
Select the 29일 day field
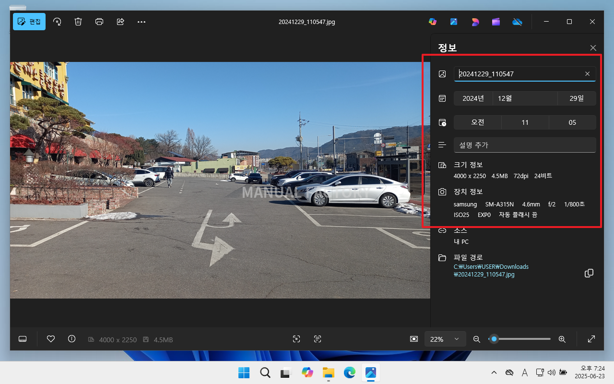(577, 98)
